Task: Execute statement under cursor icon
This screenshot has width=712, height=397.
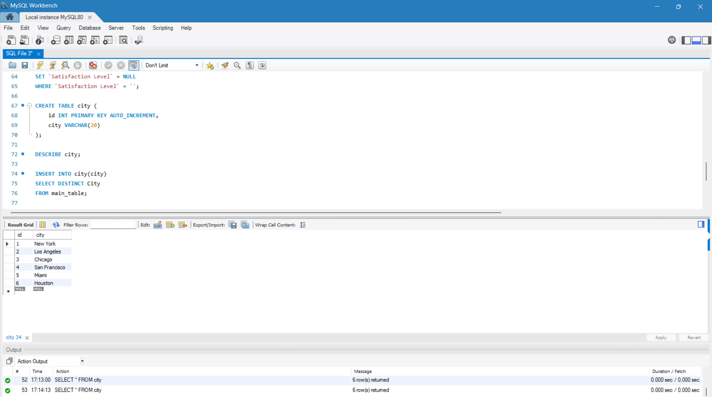Action: click(x=53, y=65)
